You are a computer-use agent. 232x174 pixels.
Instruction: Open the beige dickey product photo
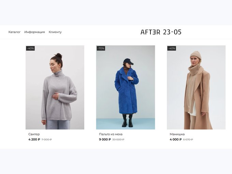click(x=196, y=87)
